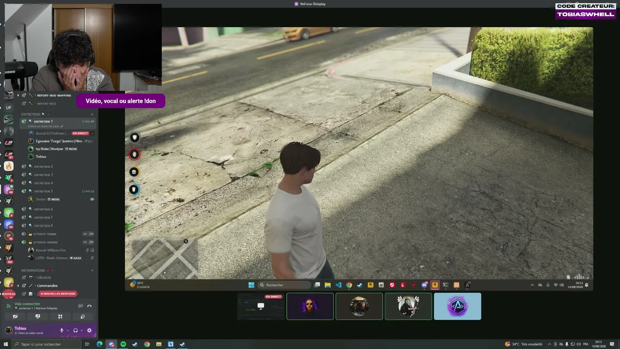This screenshot has height=349, width=620.
Task: Join the ENTRETIEN 7 voice channel
Action: pyautogui.click(x=57, y=218)
